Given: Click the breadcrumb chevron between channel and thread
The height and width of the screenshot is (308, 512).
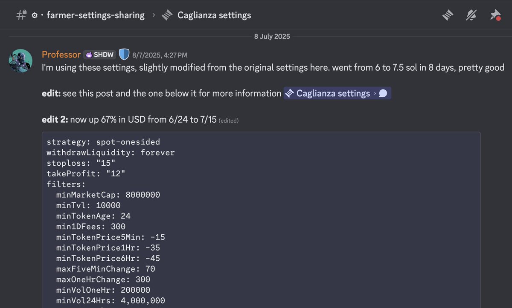Looking at the screenshot, I should pos(154,15).
